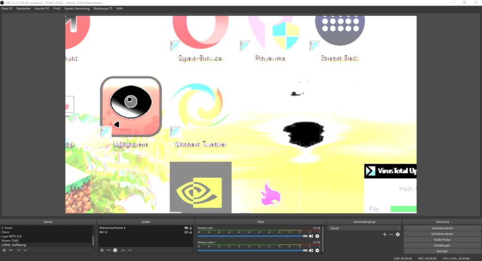Viewport: 482px width, 261px height.
Task: Hide the Bildschirmaufnahme 8 source
Action: (x=186, y=228)
